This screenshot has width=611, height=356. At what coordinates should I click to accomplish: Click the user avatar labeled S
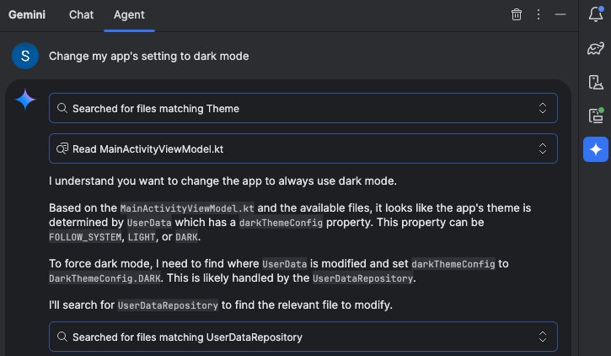[25, 56]
